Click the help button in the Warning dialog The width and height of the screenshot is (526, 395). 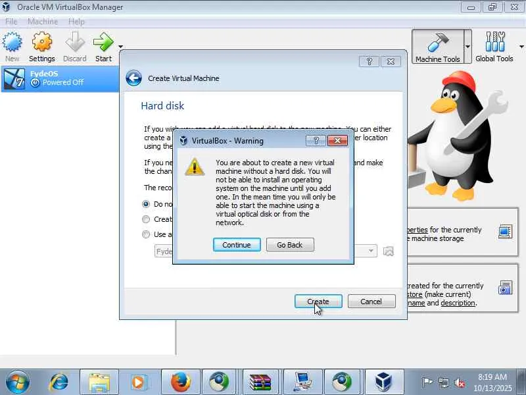[x=316, y=140]
